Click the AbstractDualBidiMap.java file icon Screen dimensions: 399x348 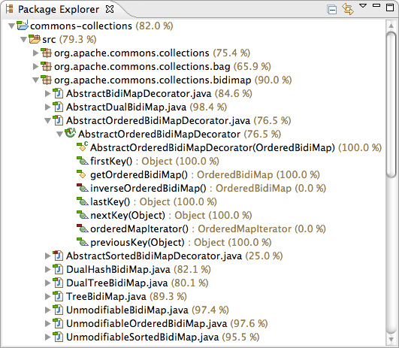[58, 107]
